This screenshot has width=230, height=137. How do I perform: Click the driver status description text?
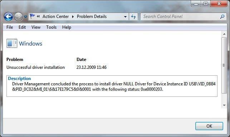[114, 86]
